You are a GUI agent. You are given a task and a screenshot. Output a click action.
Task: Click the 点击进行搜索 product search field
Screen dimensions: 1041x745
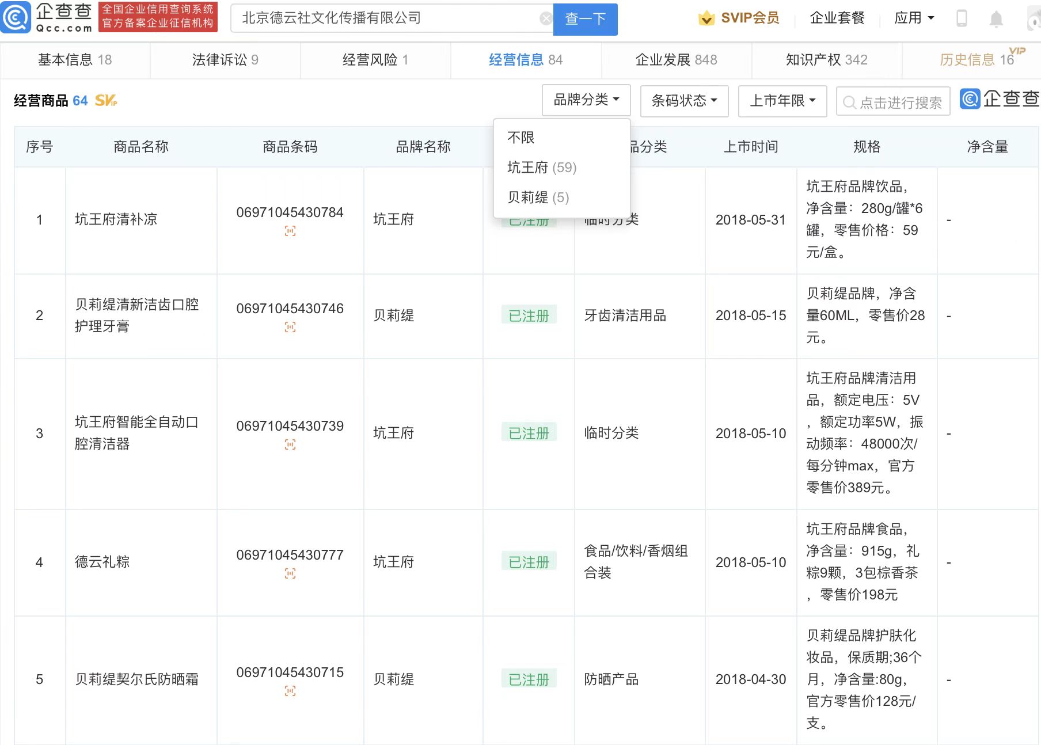click(893, 101)
